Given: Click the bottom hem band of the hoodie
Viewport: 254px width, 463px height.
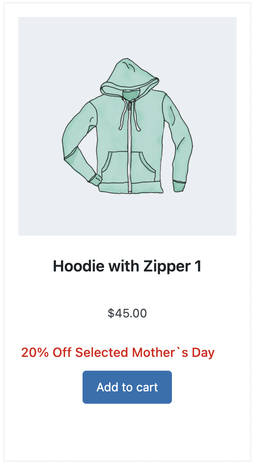Looking at the screenshot, I should pyautogui.click(x=131, y=188).
